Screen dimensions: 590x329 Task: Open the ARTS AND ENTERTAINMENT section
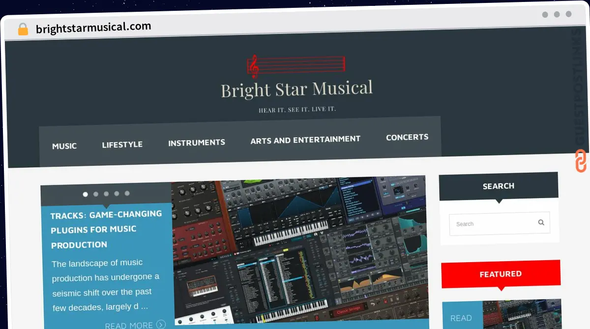click(x=305, y=139)
